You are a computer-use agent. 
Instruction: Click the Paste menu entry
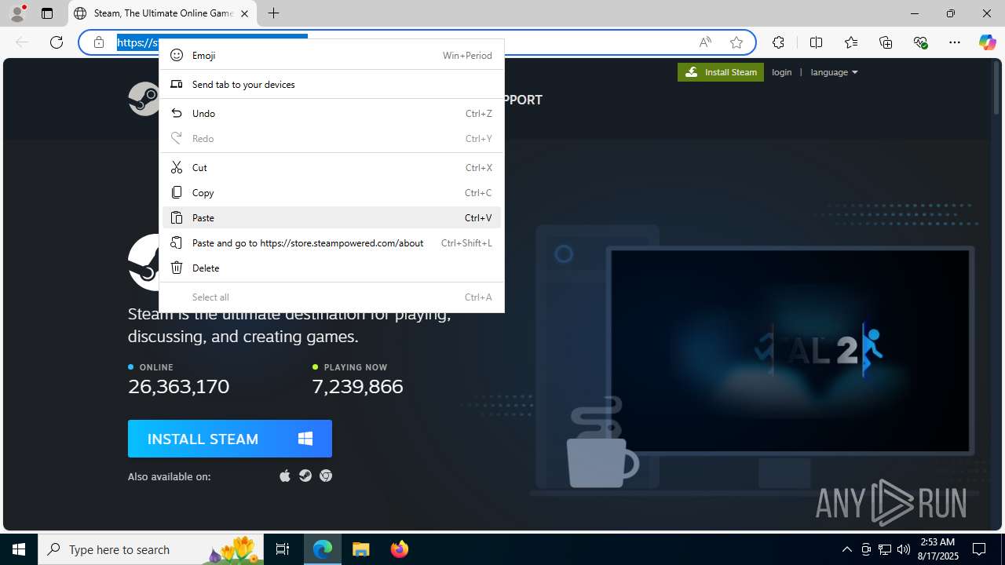click(x=331, y=217)
